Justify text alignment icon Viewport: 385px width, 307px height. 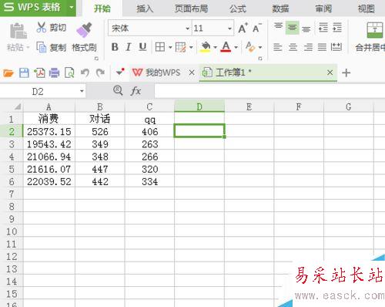(x=322, y=47)
